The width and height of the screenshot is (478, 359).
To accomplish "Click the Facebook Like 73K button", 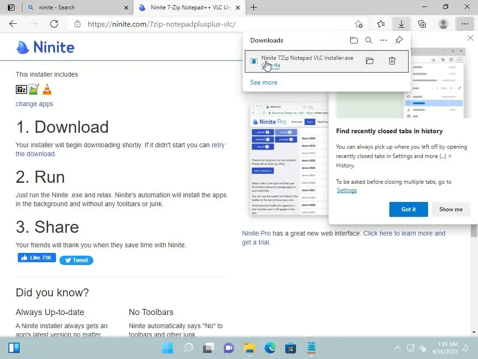I will click(x=36, y=258).
